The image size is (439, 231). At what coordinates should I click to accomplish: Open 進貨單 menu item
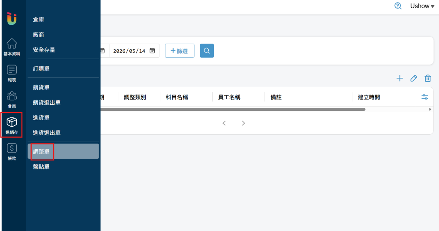click(63, 118)
